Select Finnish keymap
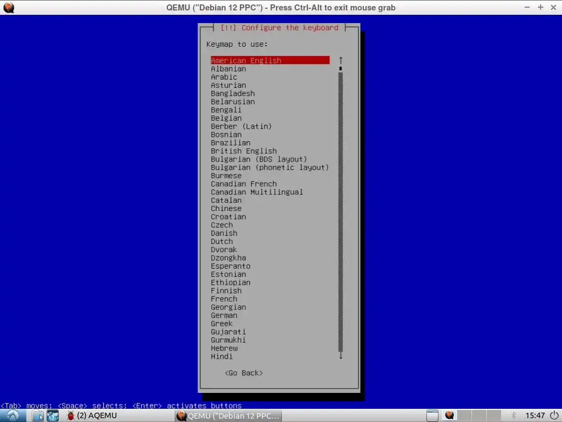 coord(226,291)
